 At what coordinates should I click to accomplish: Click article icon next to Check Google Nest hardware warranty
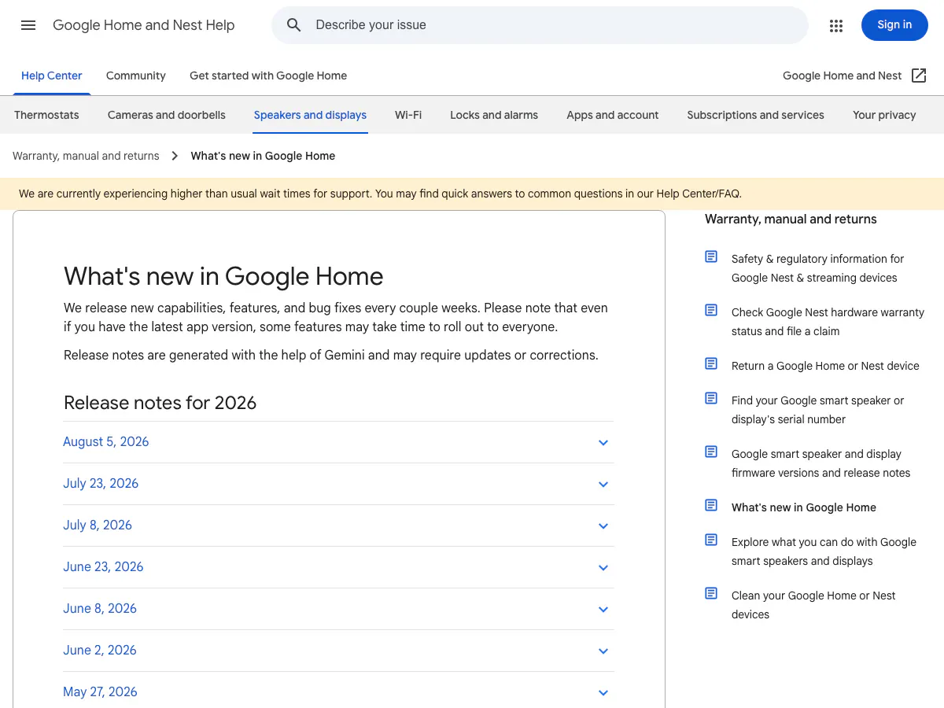pyautogui.click(x=711, y=310)
